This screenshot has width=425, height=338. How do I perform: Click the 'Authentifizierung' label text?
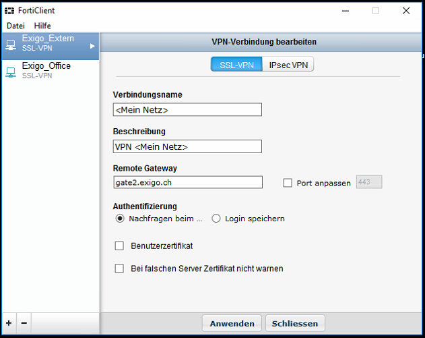[145, 206]
